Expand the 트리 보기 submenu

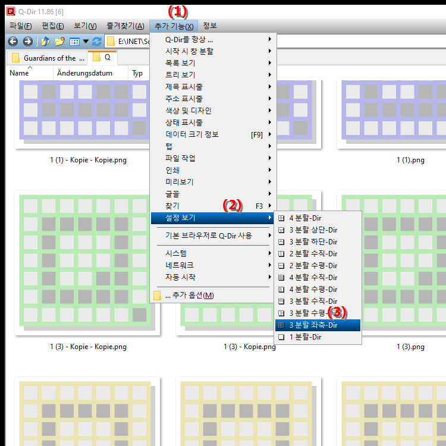pyautogui.click(x=212, y=75)
